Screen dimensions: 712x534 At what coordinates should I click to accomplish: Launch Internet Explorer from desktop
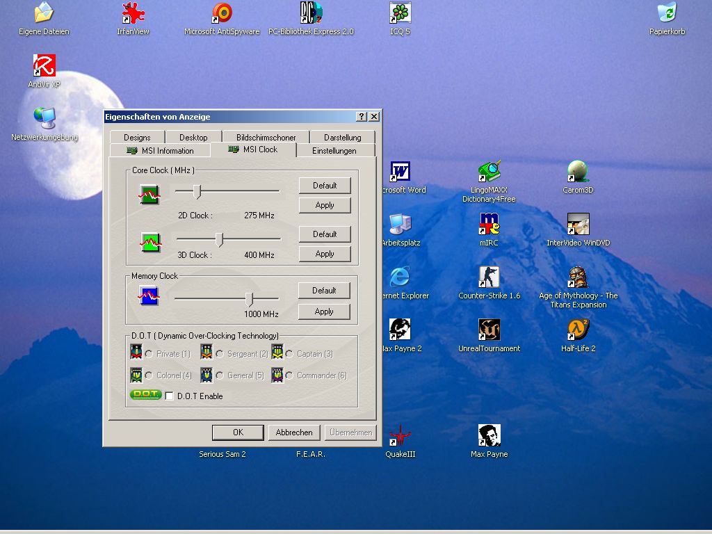400,277
